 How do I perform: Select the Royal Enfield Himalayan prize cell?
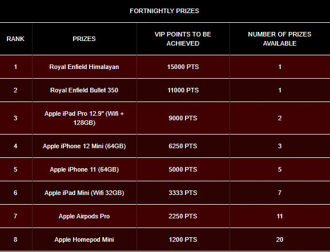pyautogui.click(x=84, y=67)
